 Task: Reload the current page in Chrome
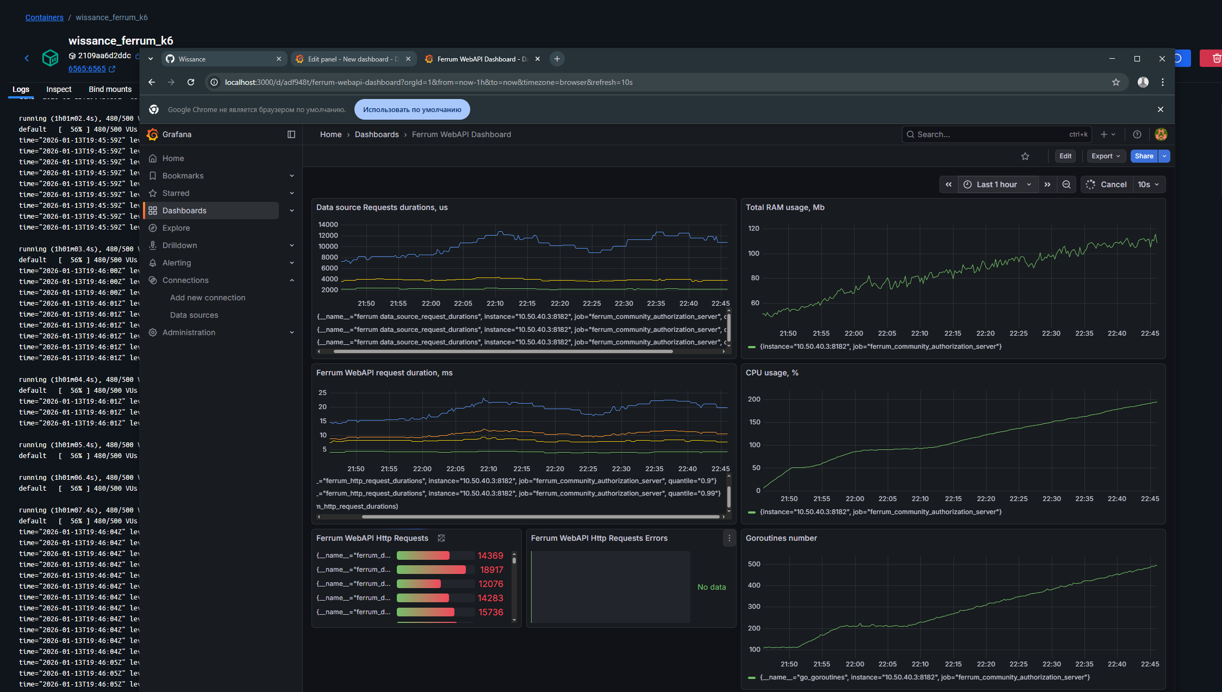pos(191,82)
